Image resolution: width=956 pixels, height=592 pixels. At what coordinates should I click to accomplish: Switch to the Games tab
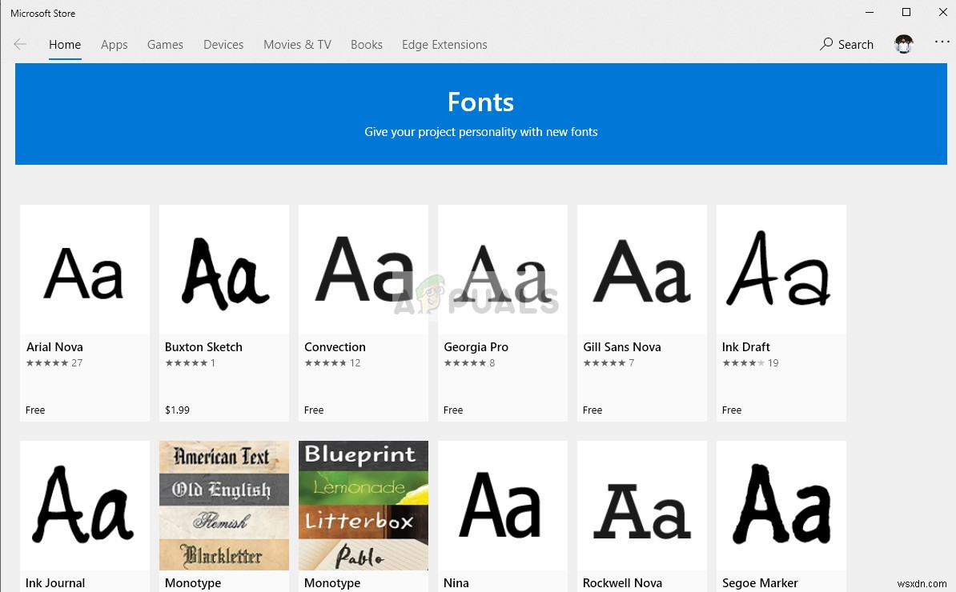165,45
